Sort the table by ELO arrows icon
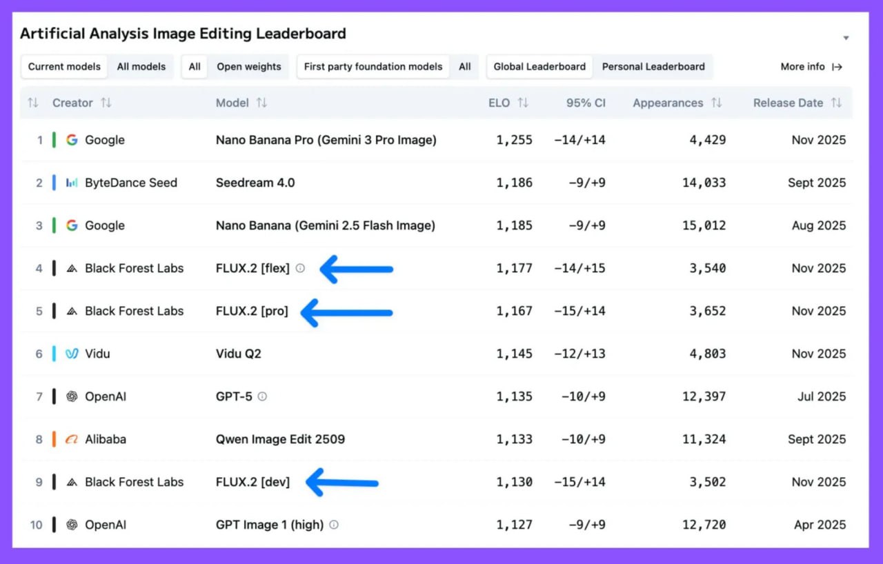 (x=523, y=103)
